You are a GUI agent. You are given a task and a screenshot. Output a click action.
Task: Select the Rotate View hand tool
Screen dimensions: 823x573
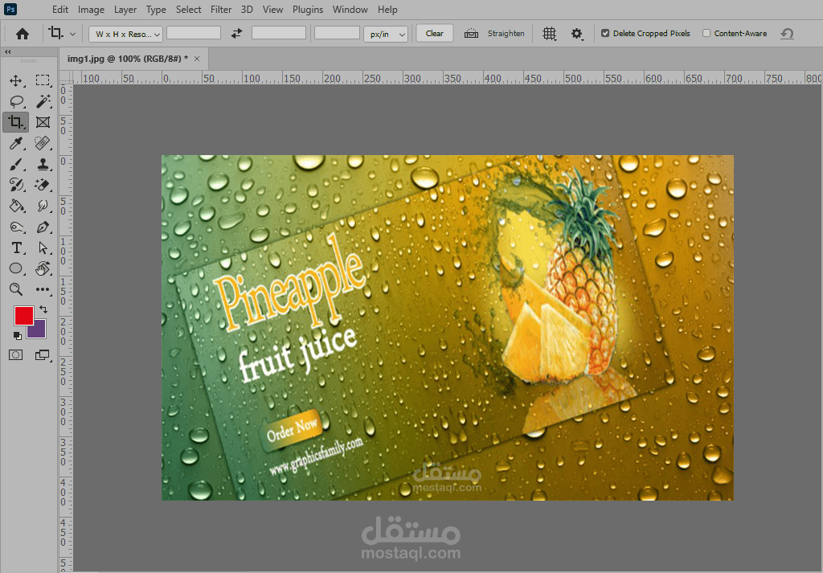(43, 268)
